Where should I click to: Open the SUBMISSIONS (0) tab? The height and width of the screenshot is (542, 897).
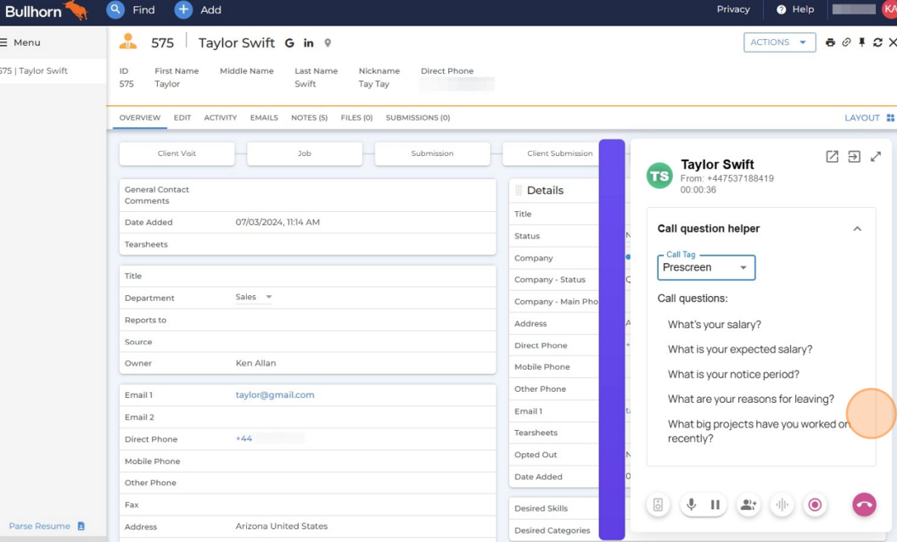pos(418,118)
